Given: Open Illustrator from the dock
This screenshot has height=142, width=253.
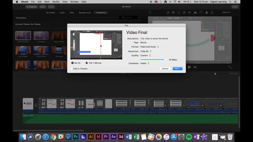Looking at the screenshot, I should tap(91, 137).
